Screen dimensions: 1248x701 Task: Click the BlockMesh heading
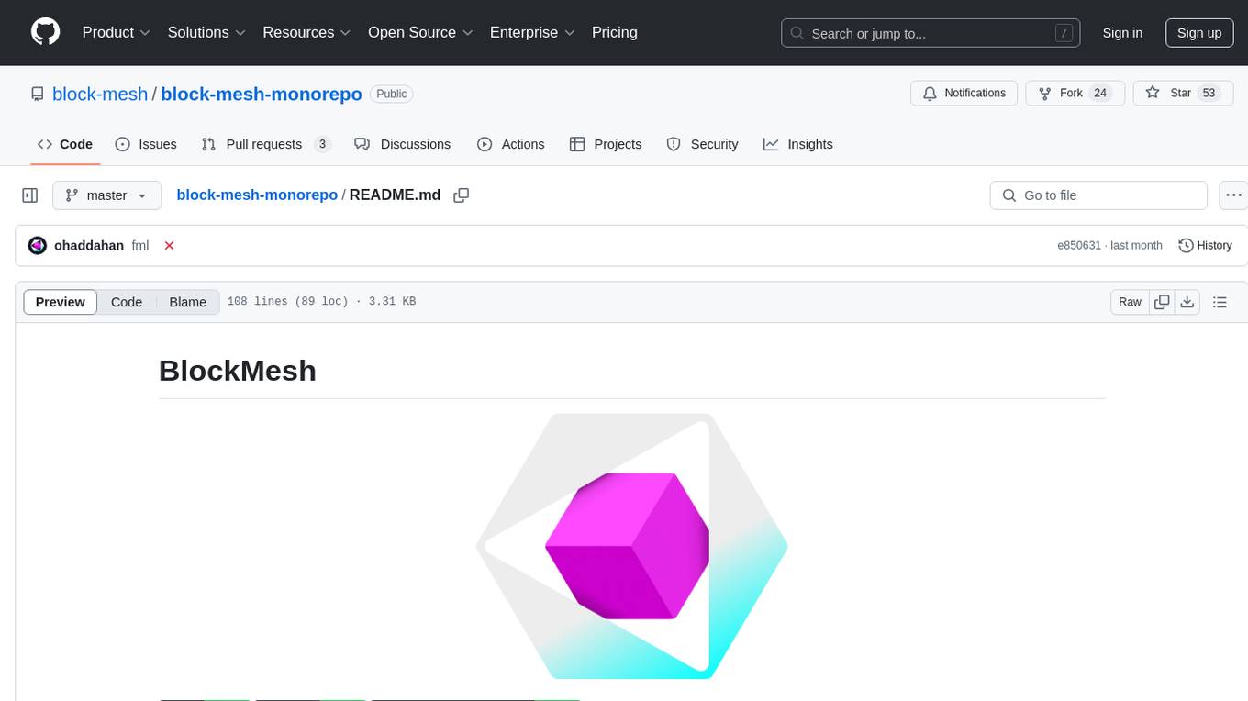[x=238, y=371]
